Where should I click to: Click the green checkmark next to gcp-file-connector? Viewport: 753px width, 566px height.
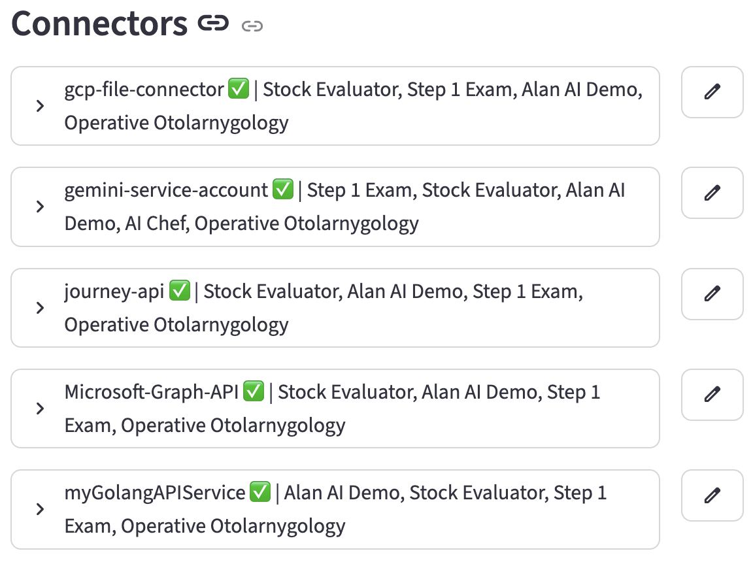tap(239, 90)
